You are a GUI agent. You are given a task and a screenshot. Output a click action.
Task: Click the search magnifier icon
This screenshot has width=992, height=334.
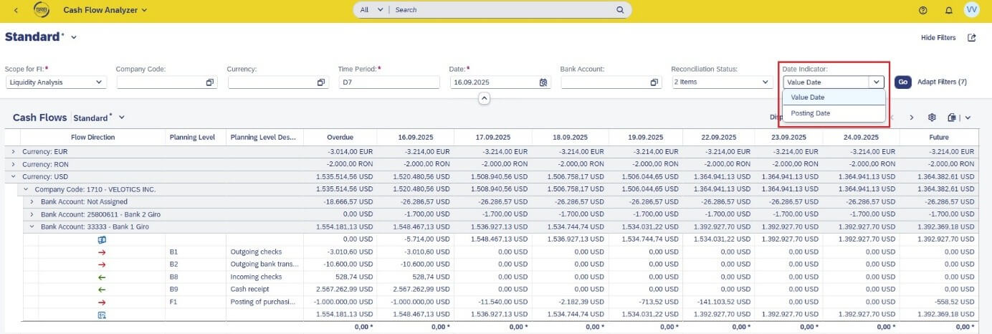click(620, 10)
